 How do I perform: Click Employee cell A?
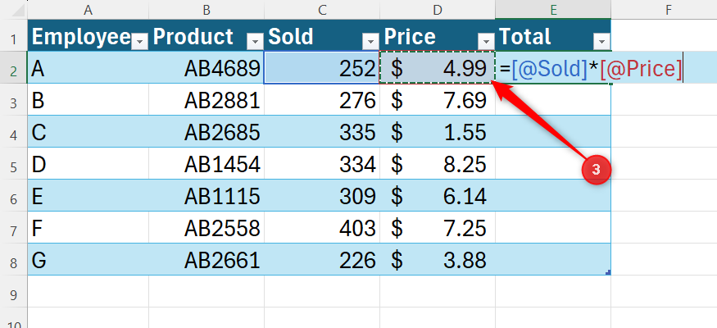[88, 67]
